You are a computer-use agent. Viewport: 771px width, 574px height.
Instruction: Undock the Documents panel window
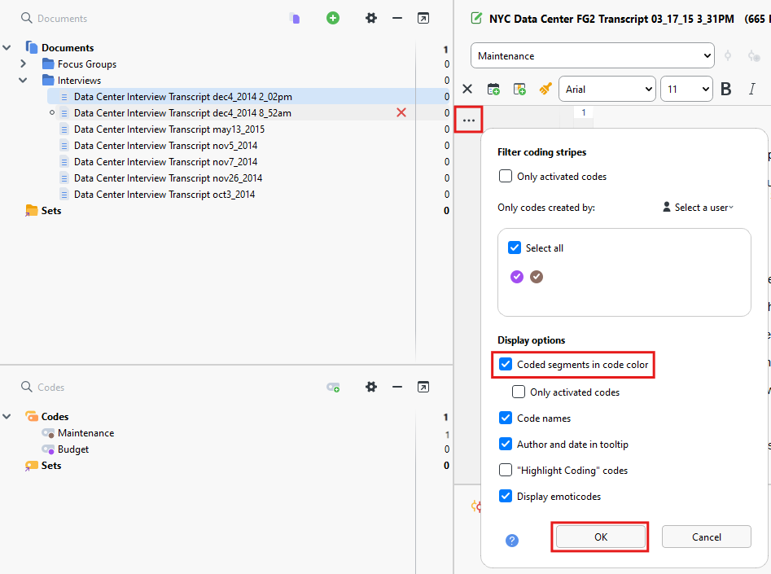pyautogui.click(x=423, y=18)
